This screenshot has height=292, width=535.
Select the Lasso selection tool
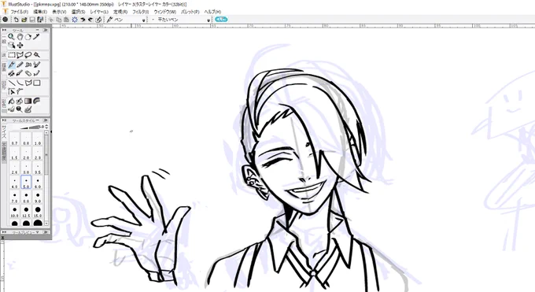click(x=28, y=55)
